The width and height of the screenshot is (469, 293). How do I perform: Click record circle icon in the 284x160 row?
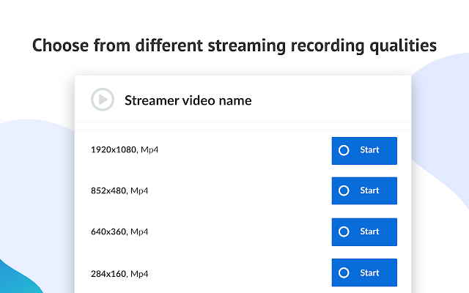[x=344, y=272]
